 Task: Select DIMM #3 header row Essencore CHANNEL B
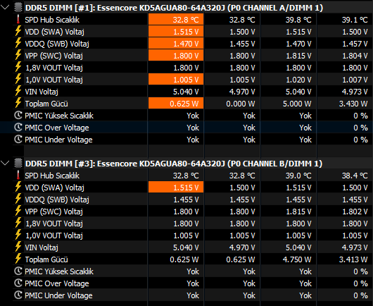tap(174, 164)
